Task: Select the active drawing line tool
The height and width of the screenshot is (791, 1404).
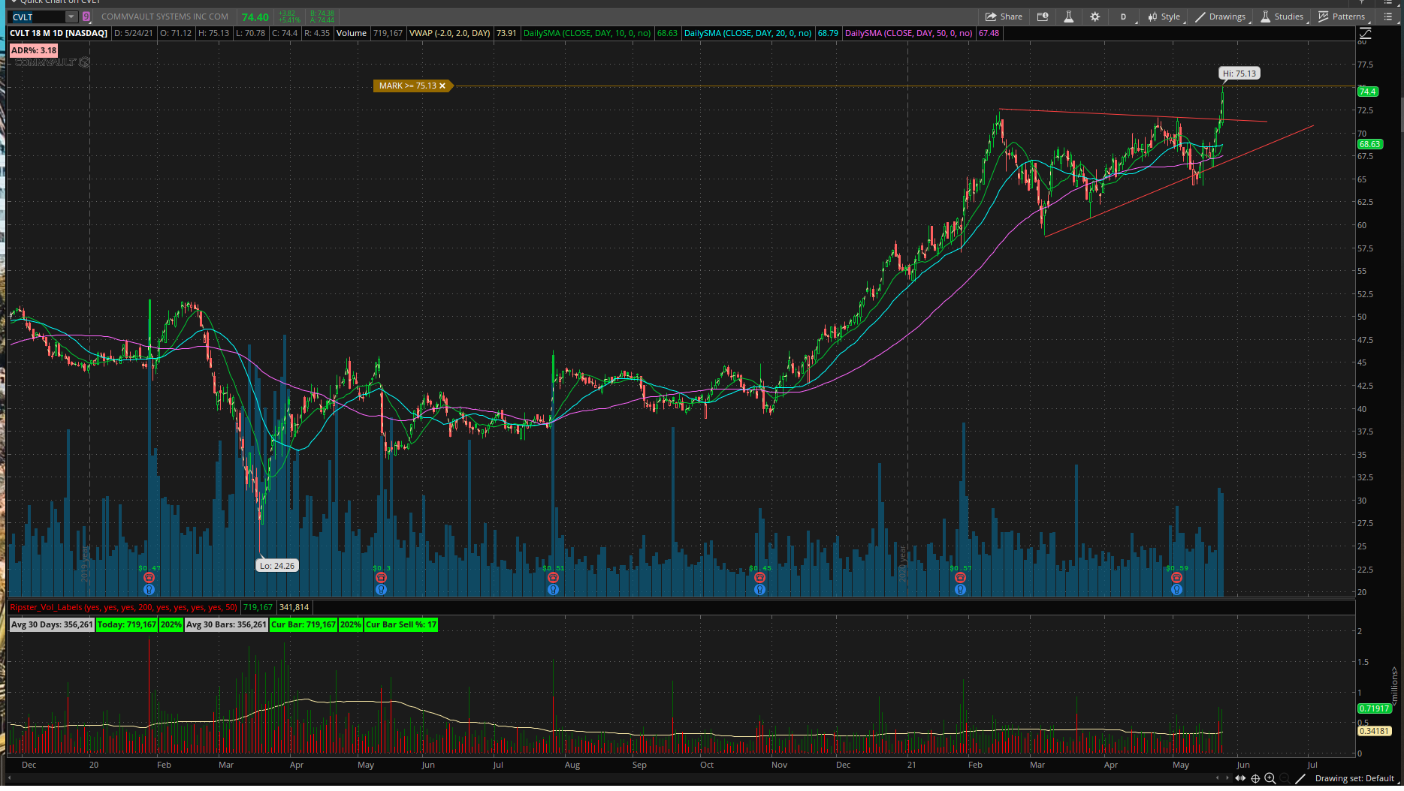Action: (x=1300, y=778)
